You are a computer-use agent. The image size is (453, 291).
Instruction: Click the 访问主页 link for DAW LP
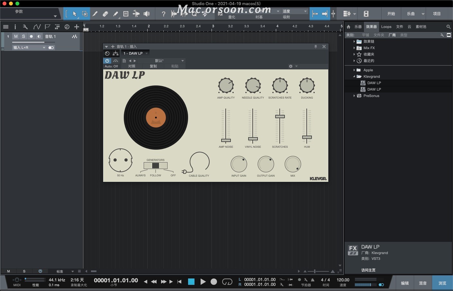[368, 270]
